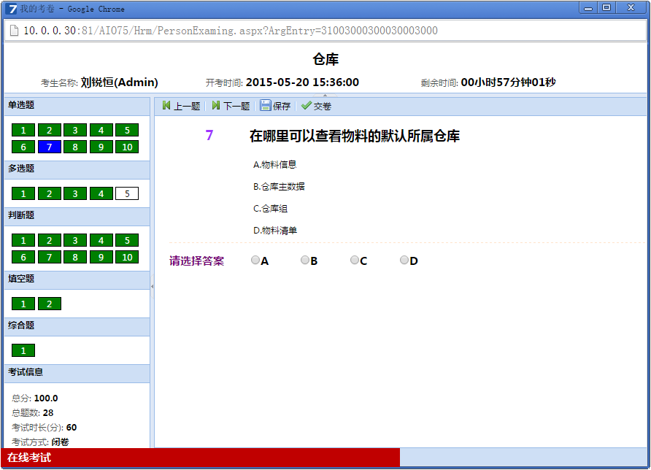
Task: Click answer text C.仓库组
Action: click(270, 209)
